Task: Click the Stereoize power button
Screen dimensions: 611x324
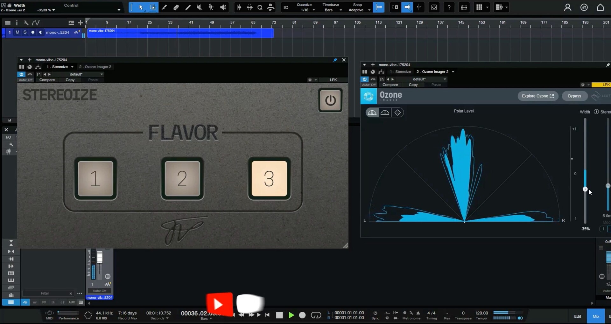Action: tap(330, 100)
